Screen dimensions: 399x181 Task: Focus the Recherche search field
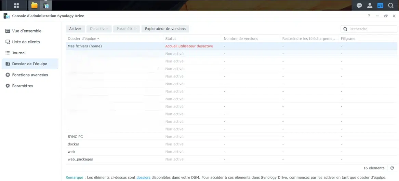[369, 29]
